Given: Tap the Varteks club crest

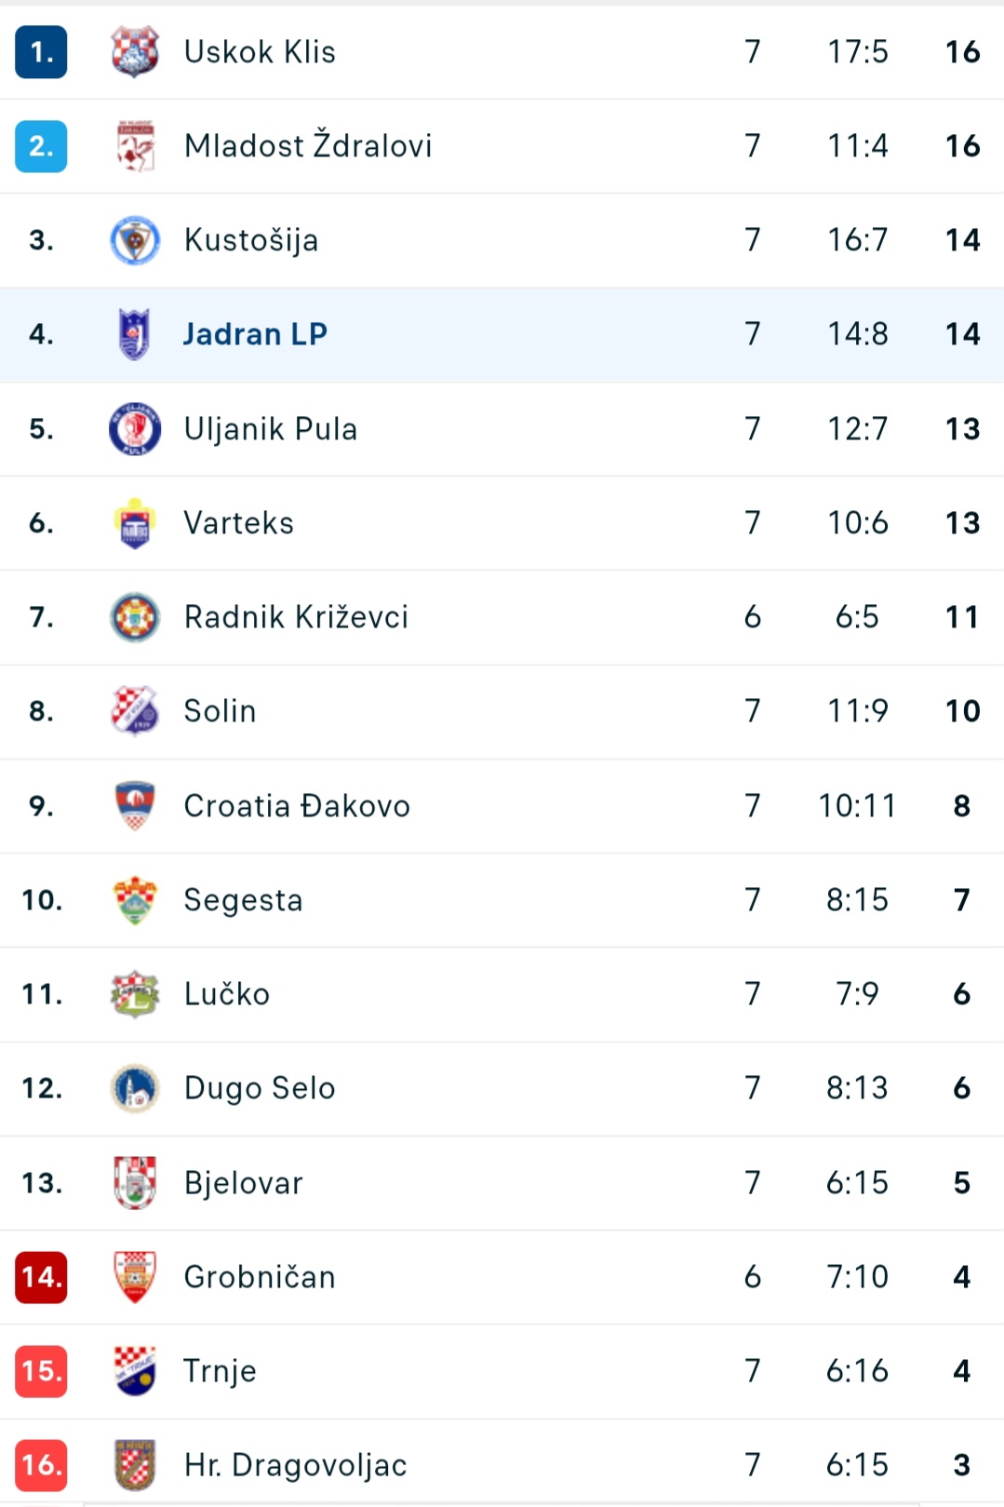Looking at the screenshot, I should (135, 523).
